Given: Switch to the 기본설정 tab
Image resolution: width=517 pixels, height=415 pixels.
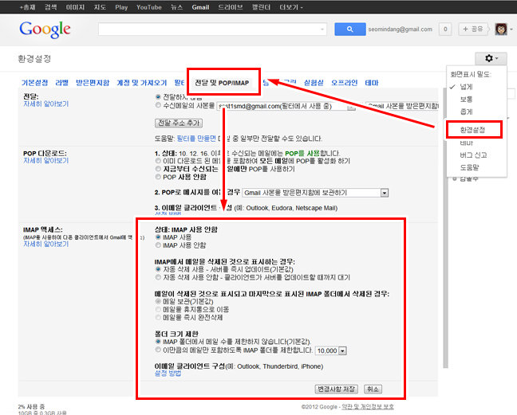Looking at the screenshot, I should 34,83.
